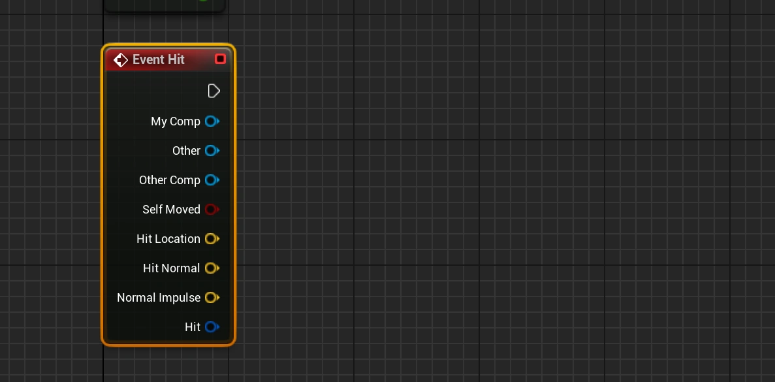
Task: Click the Other object blue pin circle
Action: point(211,151)
